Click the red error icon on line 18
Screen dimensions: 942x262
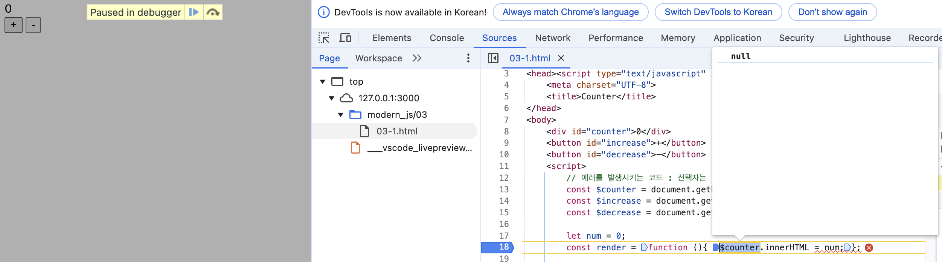click(x=869, y=247)
